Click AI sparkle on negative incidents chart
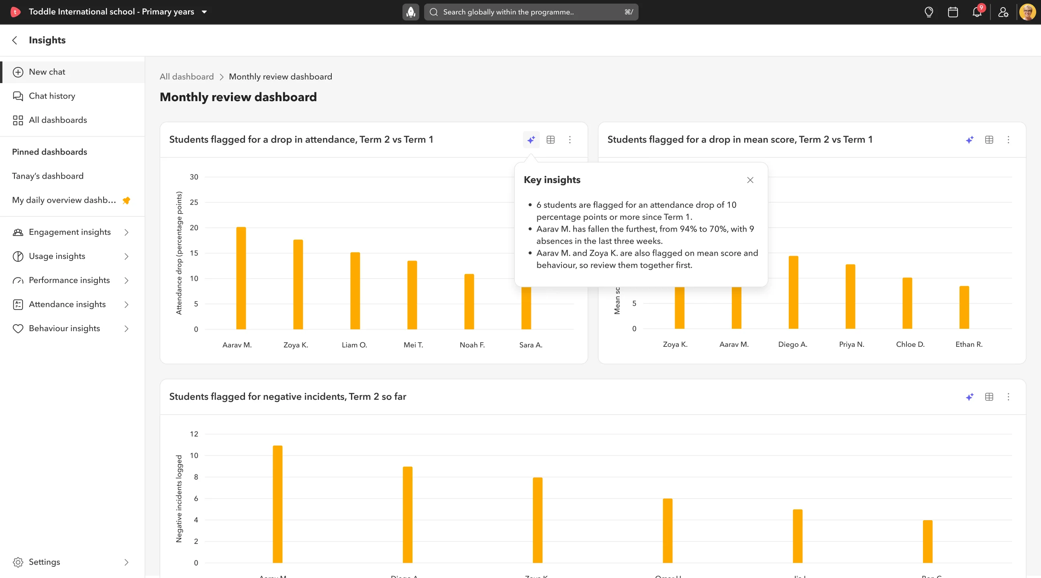Image resolution: width=1041 pixels, height=578 pixels. click(x=970, y=397)
